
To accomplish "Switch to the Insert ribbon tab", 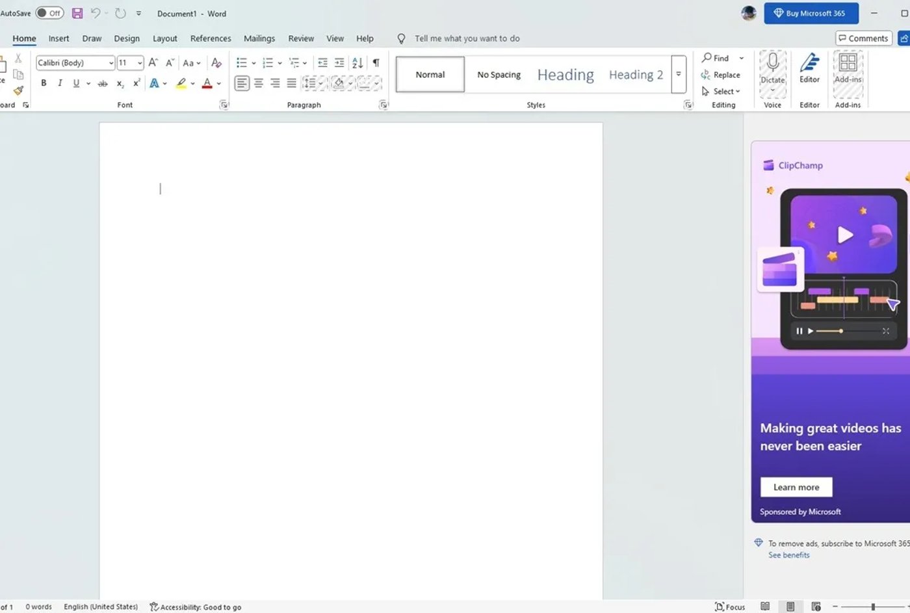I will [x=58, y=38].
